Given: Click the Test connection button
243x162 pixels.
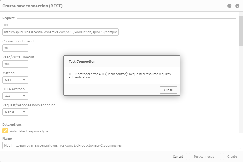Looking at the screenshot, I should tap(205, 156).
